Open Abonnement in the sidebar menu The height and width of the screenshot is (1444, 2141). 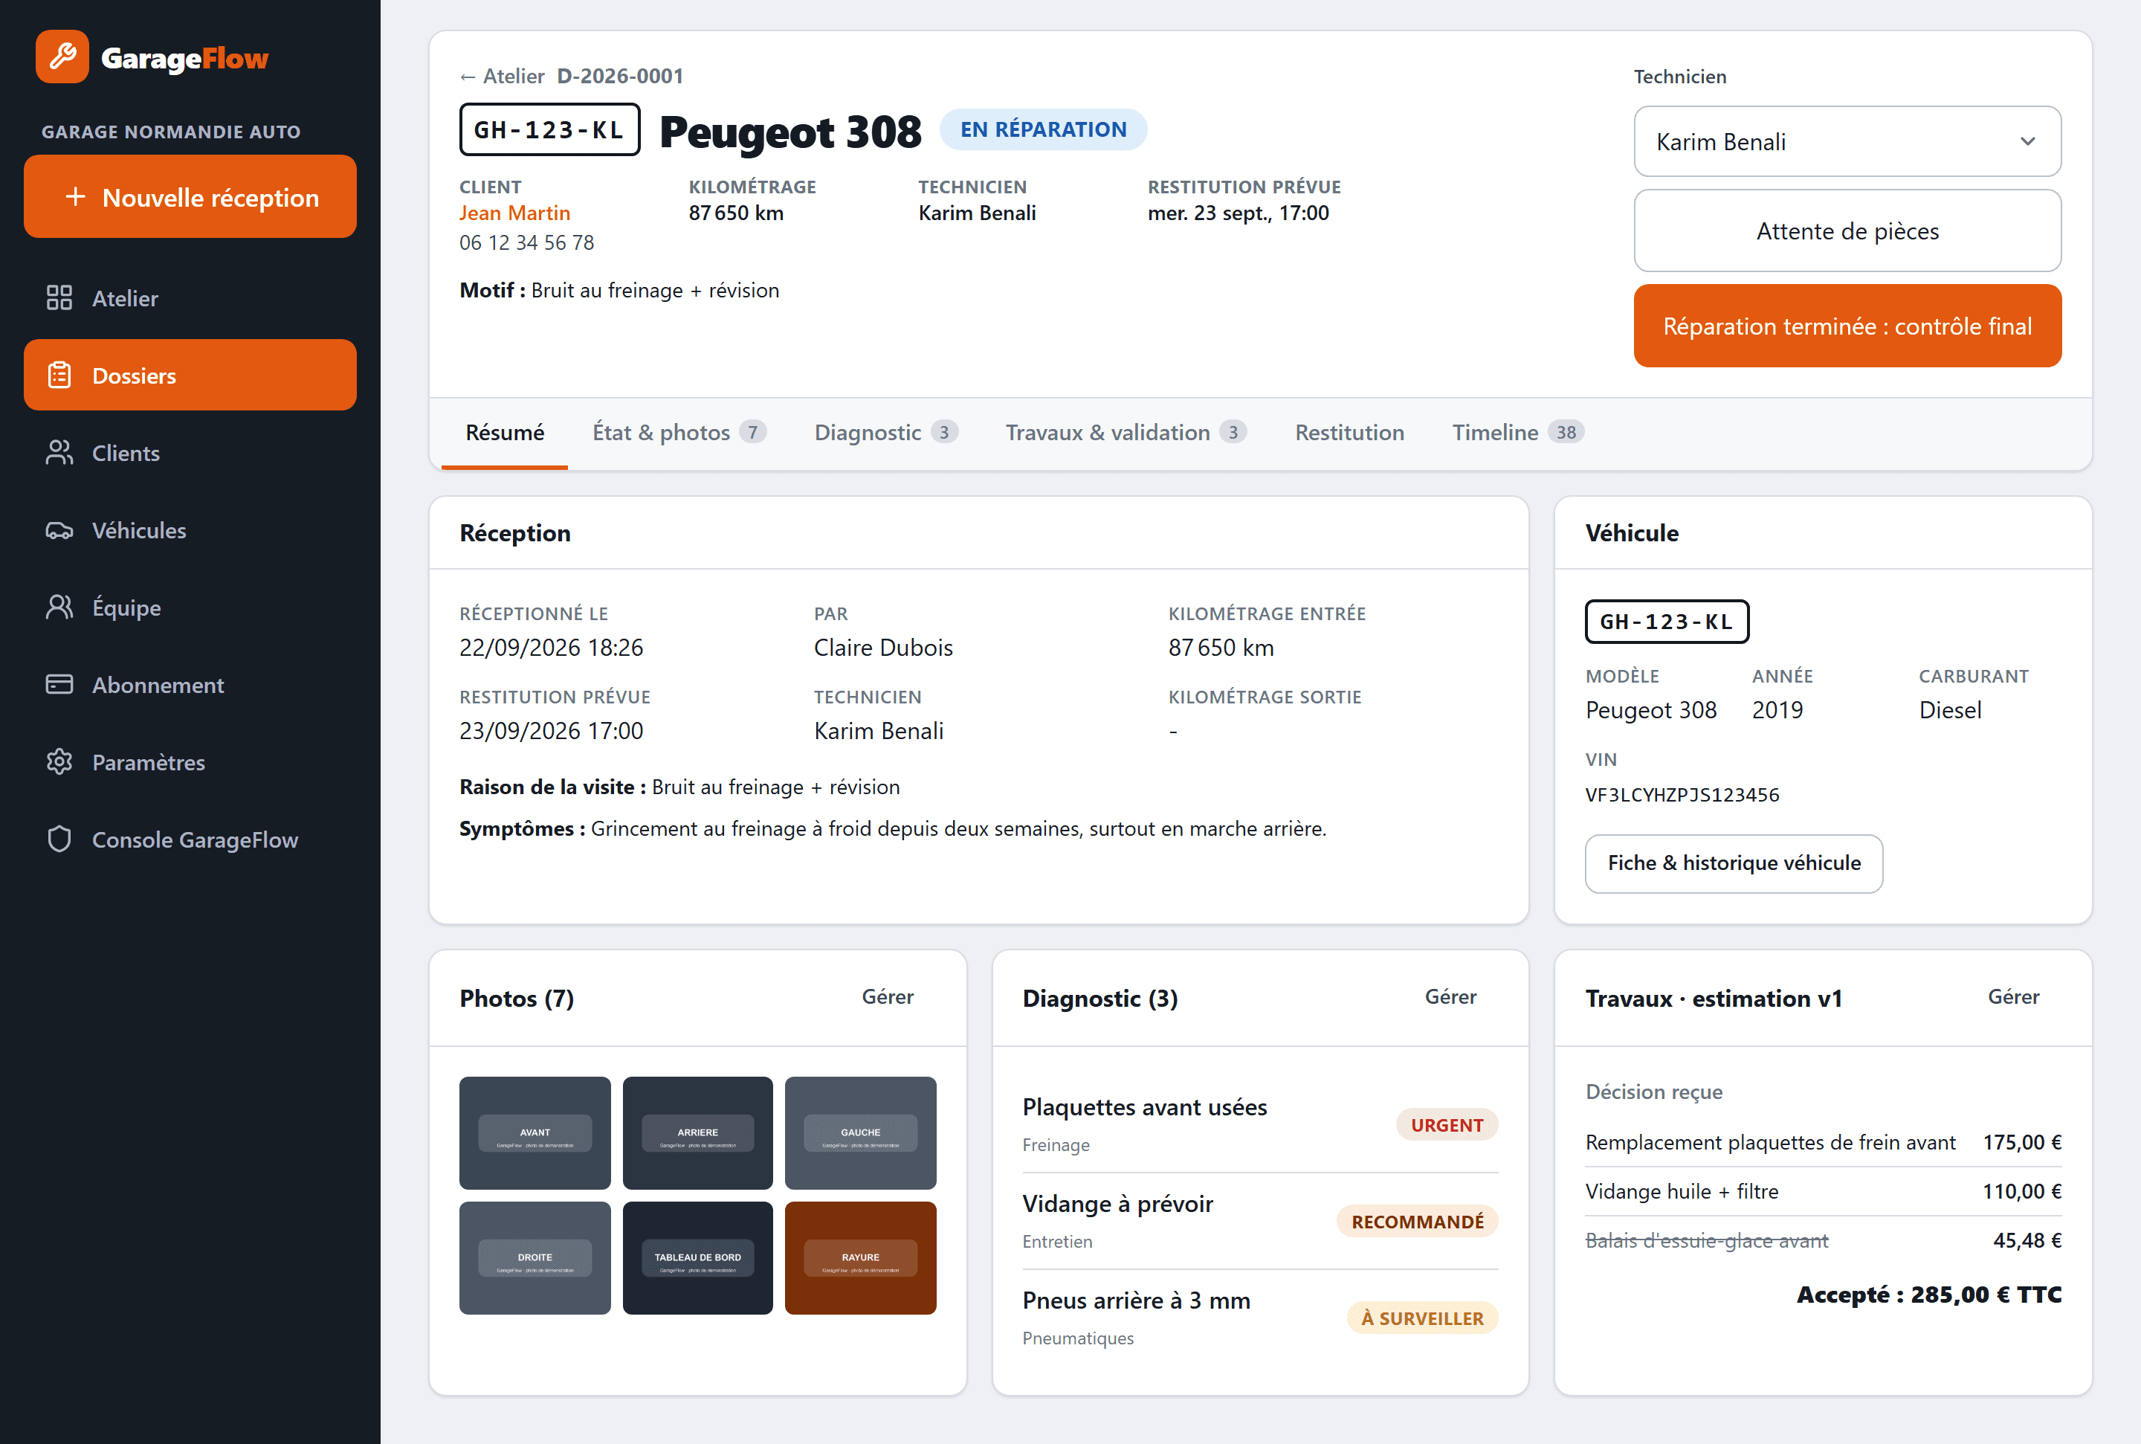pyautogui.click(x=190, y=684)
